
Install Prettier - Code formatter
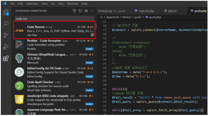pyautogui.click(x=89, y=49)
